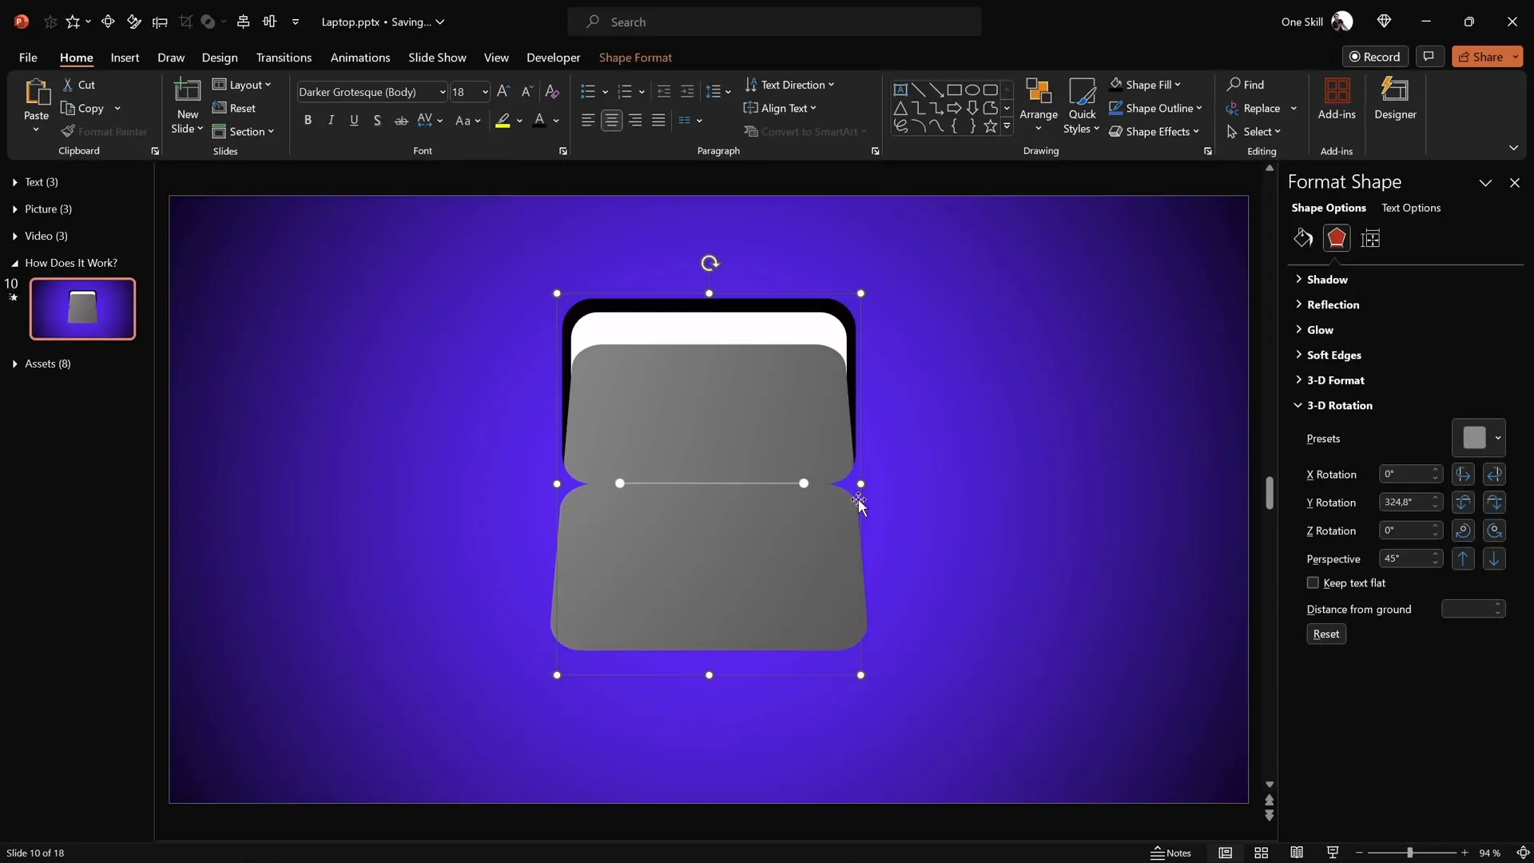Open the Animations ribbon tab

360,58
